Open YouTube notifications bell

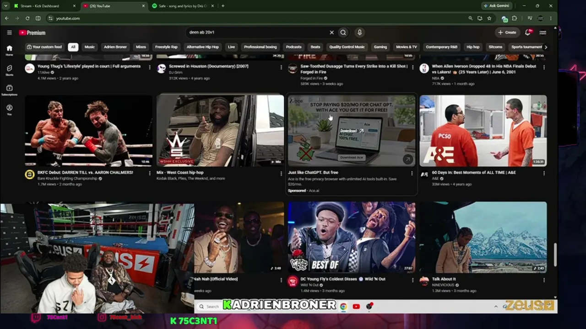[x=528, y=32]
